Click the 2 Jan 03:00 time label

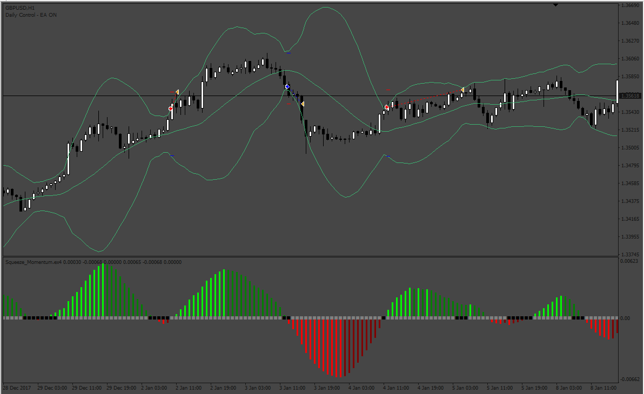154,388
